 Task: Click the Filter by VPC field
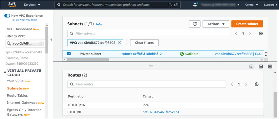click(x=25, y=44)
